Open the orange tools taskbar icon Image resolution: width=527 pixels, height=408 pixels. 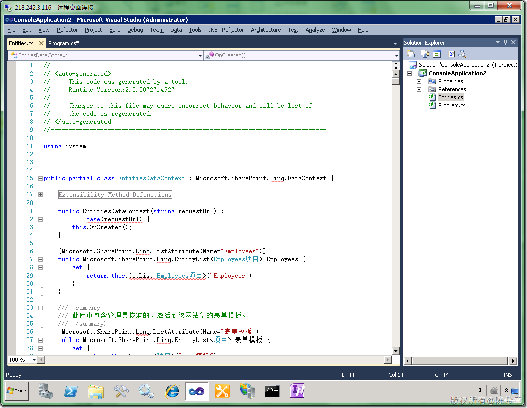click(x=222, y=391)
